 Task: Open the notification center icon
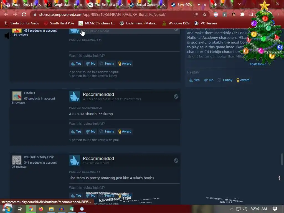(275, 209)
